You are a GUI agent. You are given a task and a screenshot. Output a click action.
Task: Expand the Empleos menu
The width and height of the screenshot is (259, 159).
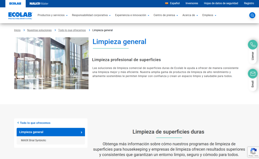(209, 15)
